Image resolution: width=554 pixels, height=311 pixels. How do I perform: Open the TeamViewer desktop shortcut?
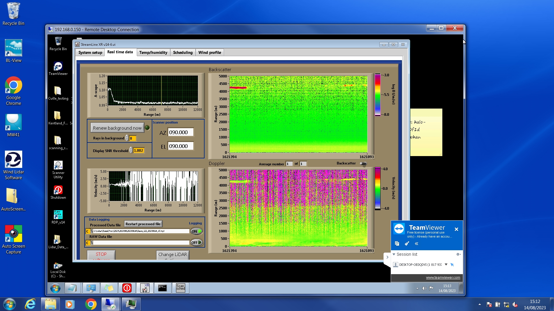(58, 67)
